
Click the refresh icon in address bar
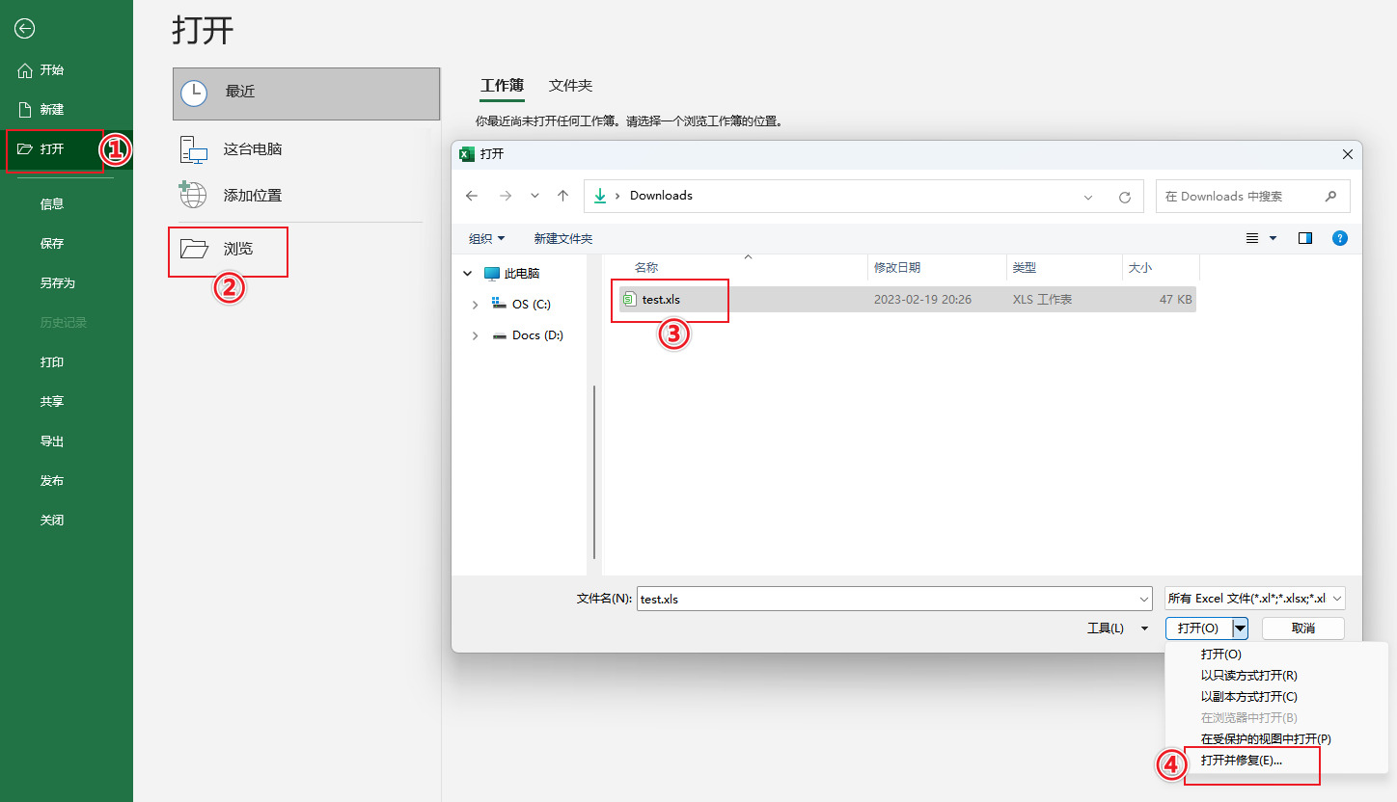(x=1124, y=197)
